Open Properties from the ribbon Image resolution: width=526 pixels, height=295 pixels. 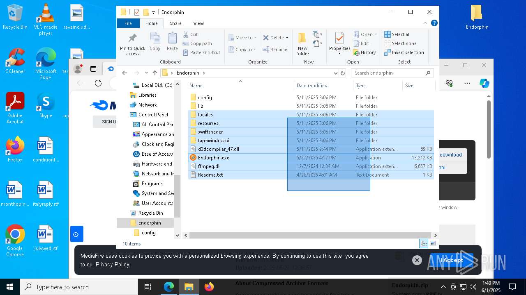point(339,43)
